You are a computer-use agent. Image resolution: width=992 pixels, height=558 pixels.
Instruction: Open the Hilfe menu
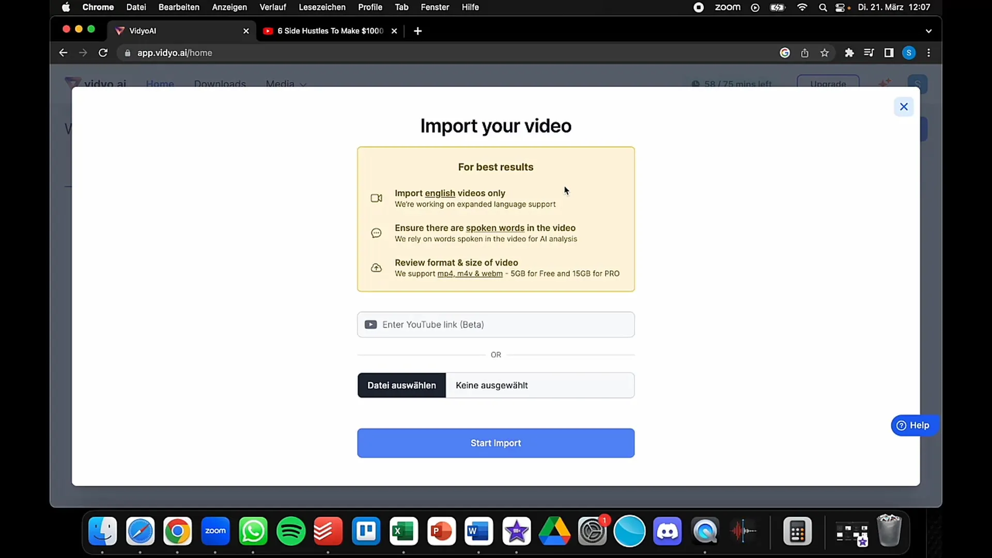click(470, 7)
